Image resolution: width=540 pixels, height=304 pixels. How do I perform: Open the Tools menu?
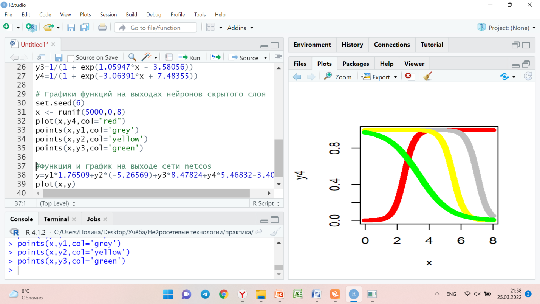[x=200, y=14]
